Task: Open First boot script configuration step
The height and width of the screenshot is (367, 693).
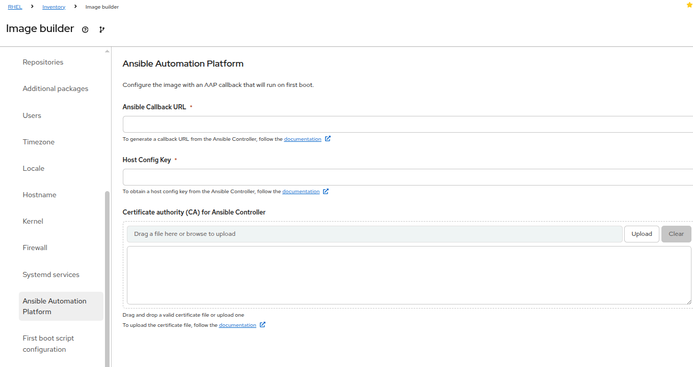Action: (48, 344)
